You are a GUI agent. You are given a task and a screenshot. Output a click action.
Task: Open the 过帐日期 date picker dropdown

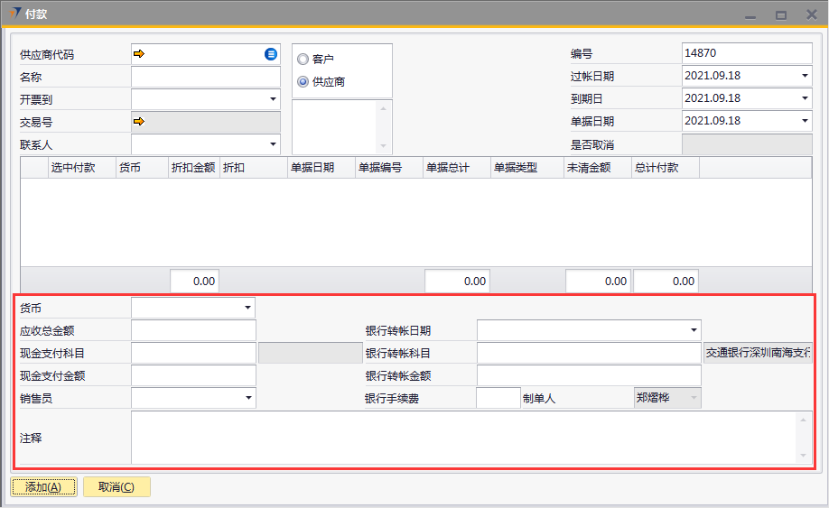click(804, 77)
